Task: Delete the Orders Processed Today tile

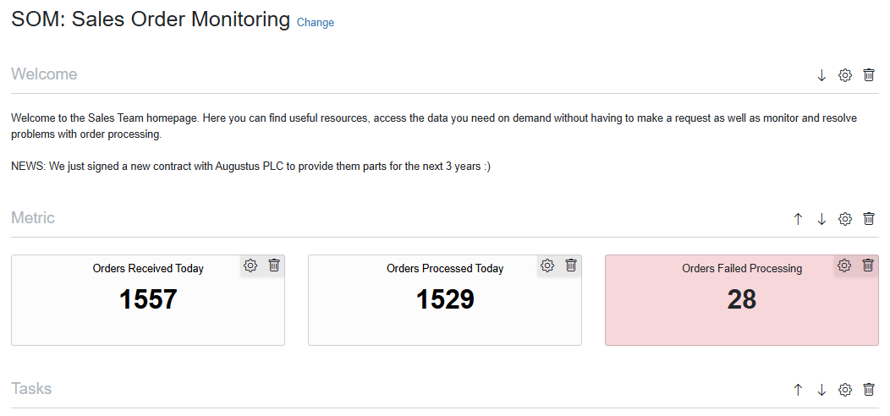Action: [x=571, y=265]
